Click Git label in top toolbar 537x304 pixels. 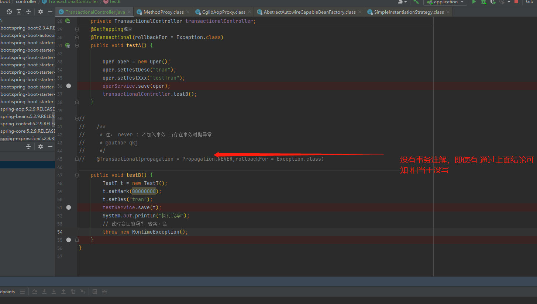(529, 2)
